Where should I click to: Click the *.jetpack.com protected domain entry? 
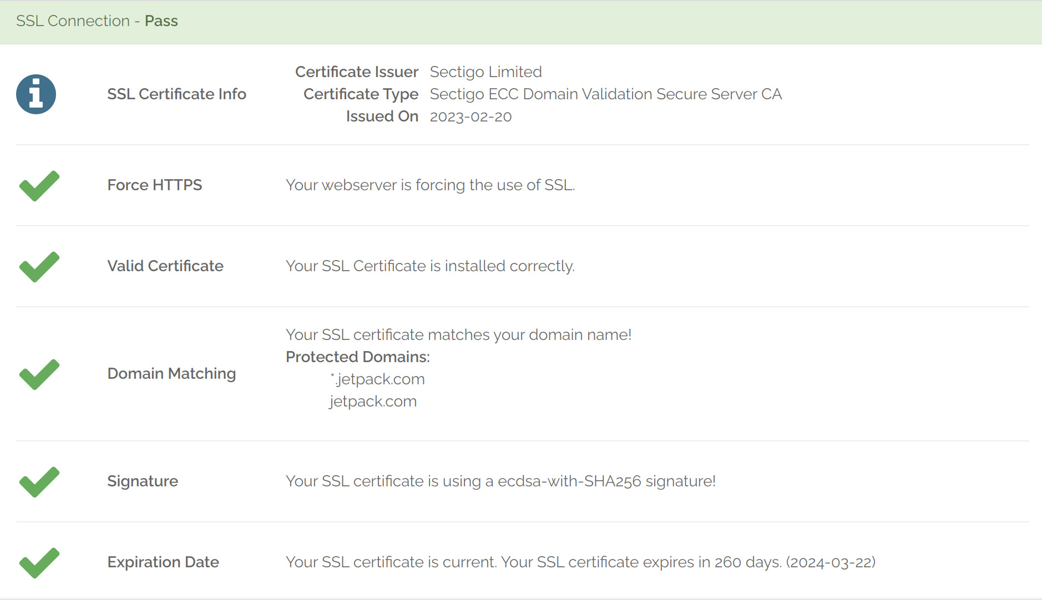[x=377, y=379]
